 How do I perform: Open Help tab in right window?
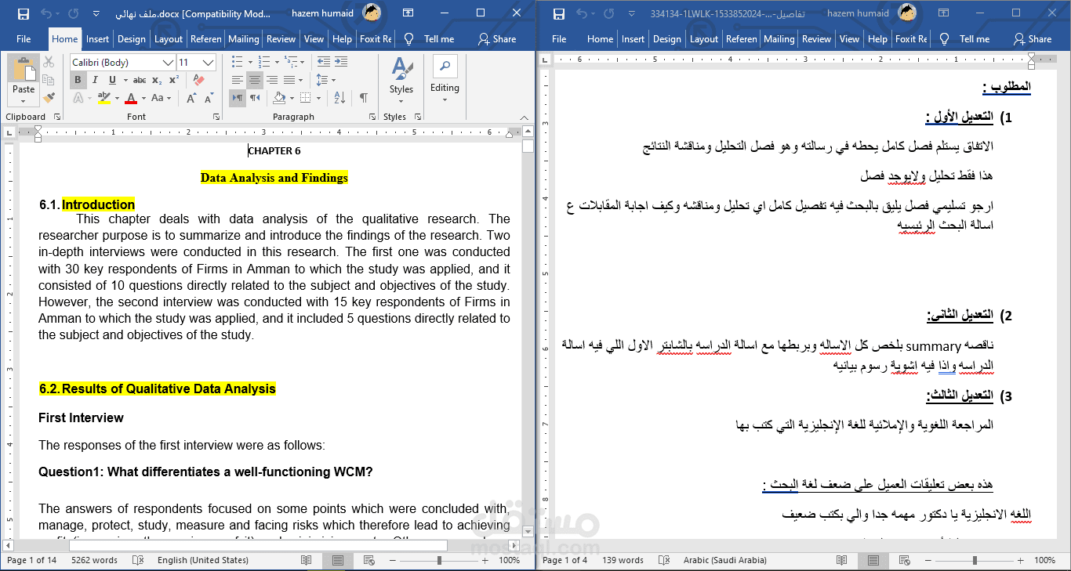click(x=877, y=38)
